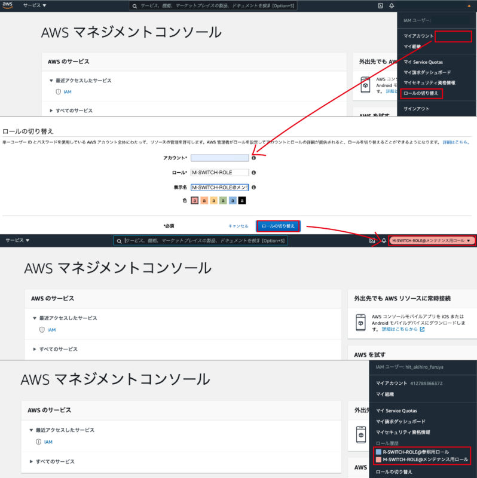The height and width of the screenshot is (478, 477).
Task: Click account number 412789366372
Action: pyautogui.click(x=426, y=384)
